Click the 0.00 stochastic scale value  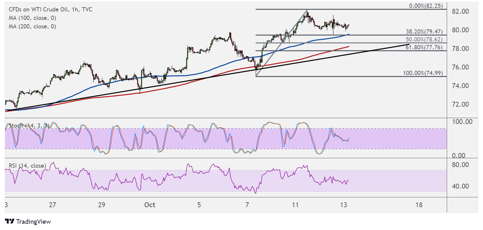point(459,156)
